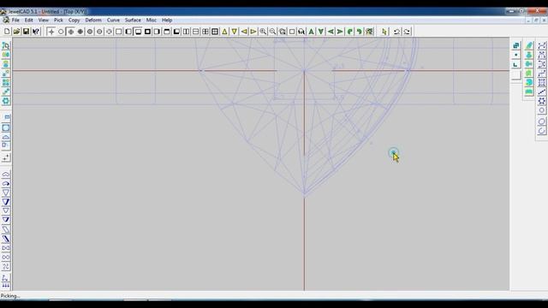Click the Zoom In magnifier icon
Viewport: 548px width, 308px height.
[x=263, y=32]
